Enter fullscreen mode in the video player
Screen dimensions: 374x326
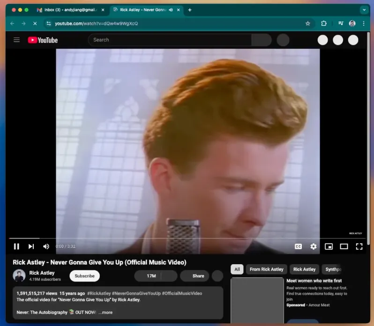pos(359,246)
